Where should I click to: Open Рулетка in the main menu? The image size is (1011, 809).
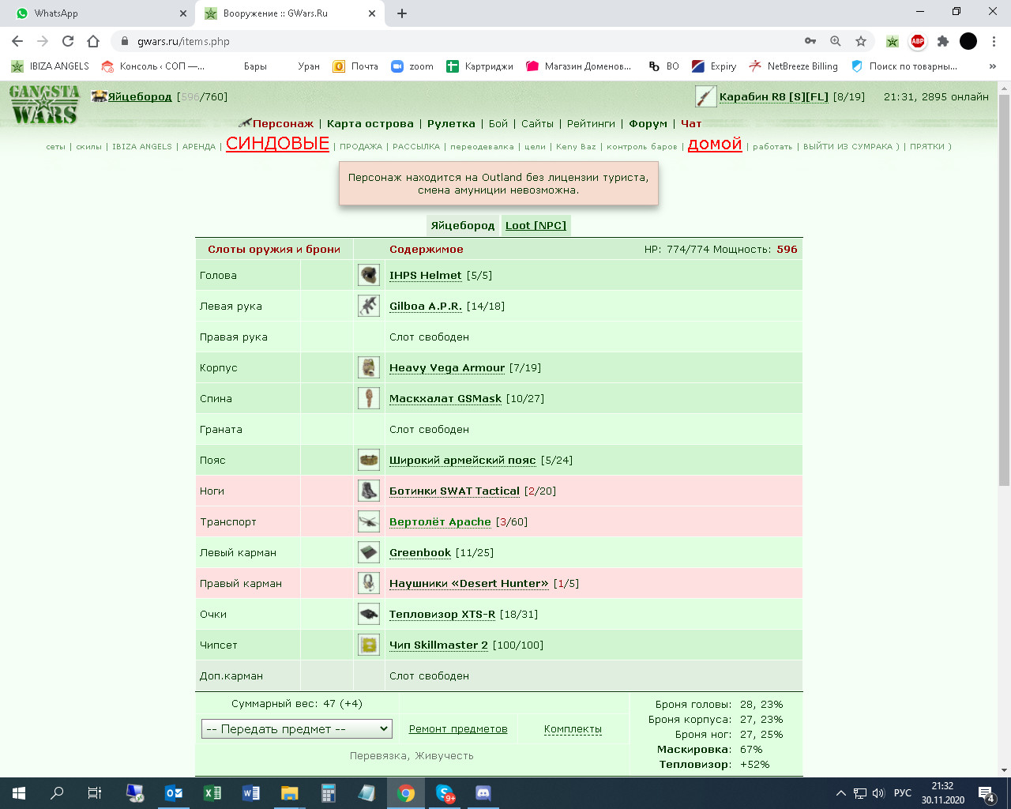[451, 124]
